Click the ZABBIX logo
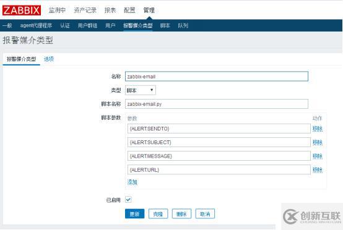The image size is (343, 230). click(22, 11)
